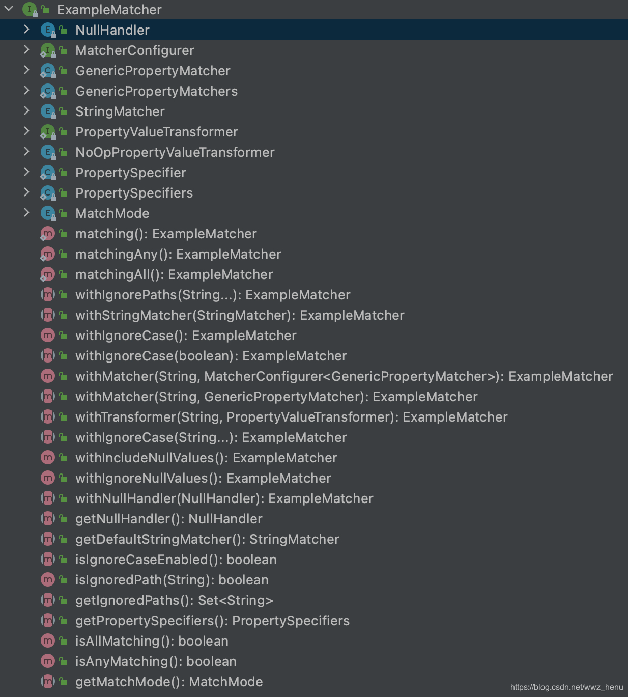Click the PropertySpecifiers class icon

[48, 192]
